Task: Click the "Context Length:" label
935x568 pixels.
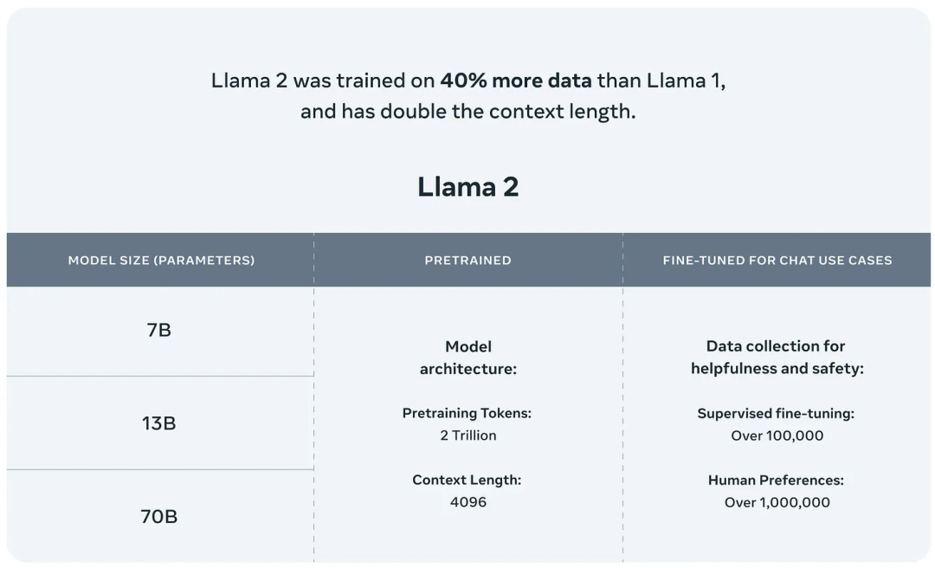Action: click(x=467, y=480)
